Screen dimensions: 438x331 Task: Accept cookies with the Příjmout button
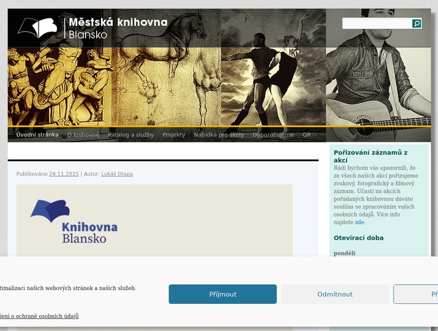pyautogui.click(x=222, y=294)
